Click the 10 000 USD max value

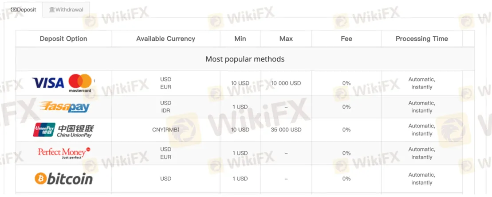286,83
